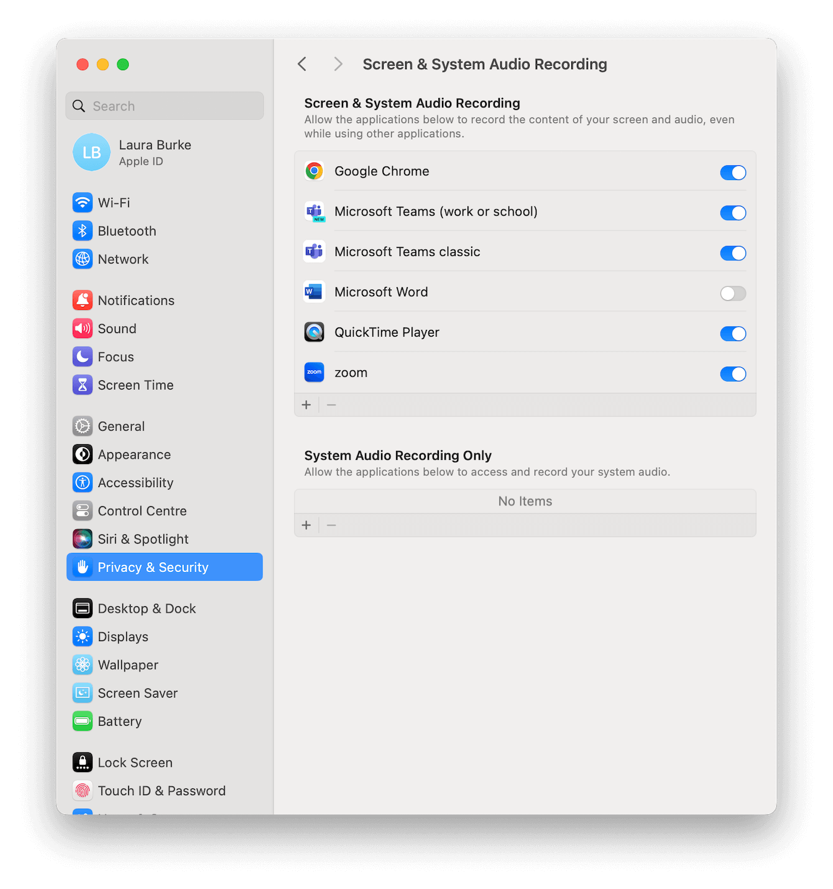Image resolution: width=833 pixels, height=889 pixels.
Task: Click the Focus moon icon
Action: [x=83, y=357]
